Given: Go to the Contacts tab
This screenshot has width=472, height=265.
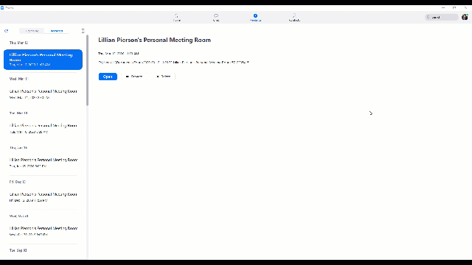Looking at the screenshot, I should coord(294,18).
